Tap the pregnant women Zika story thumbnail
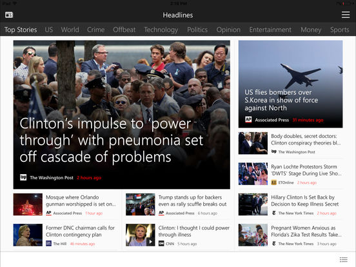Screen dimensions: 356x267 click(253, 235)
